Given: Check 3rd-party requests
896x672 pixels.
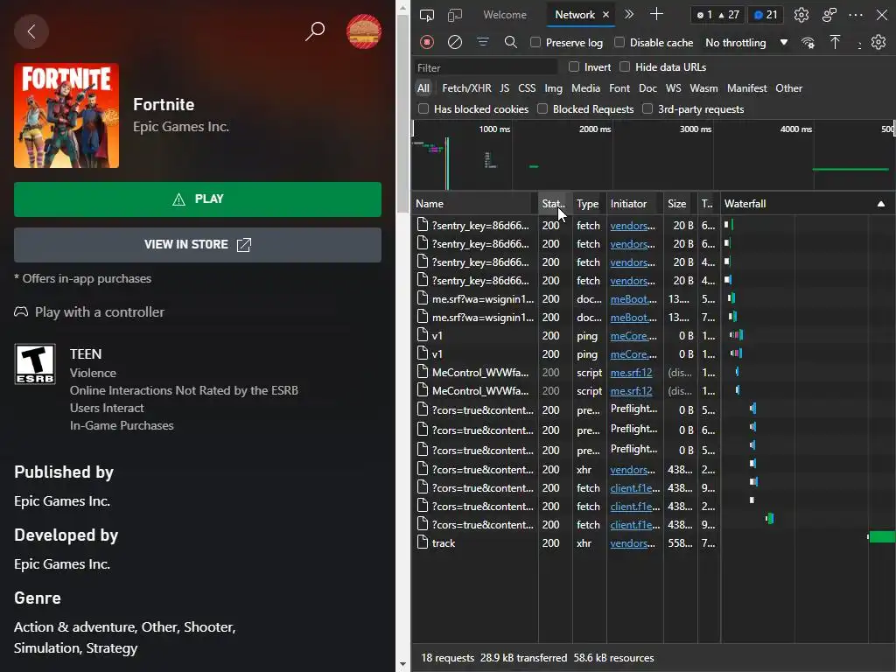Looking at the screenshot, I should [x=647, y=109].
